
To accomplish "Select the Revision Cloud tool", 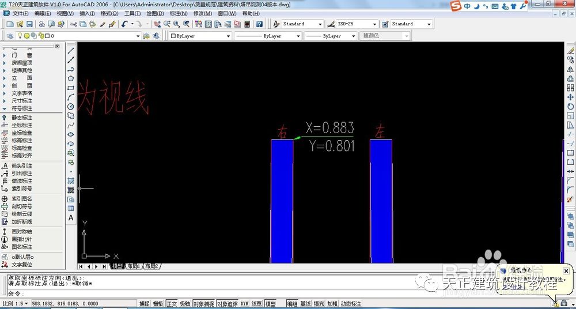I will point(71,116).
